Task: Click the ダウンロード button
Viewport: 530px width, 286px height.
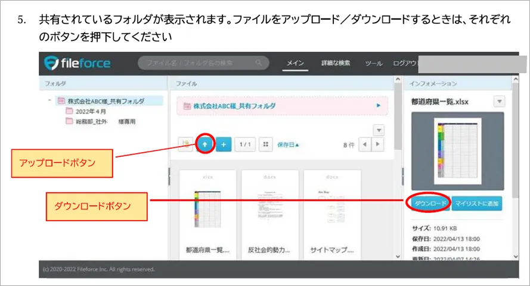Action: point(430,203)
